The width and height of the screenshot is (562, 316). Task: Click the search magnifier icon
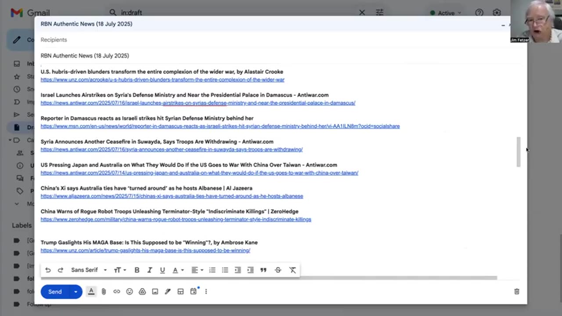(x=113, y=13)
